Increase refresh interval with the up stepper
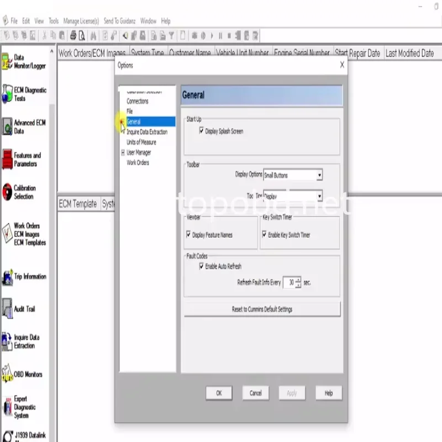Screen dimensions: 442x442 pos(299,280)
